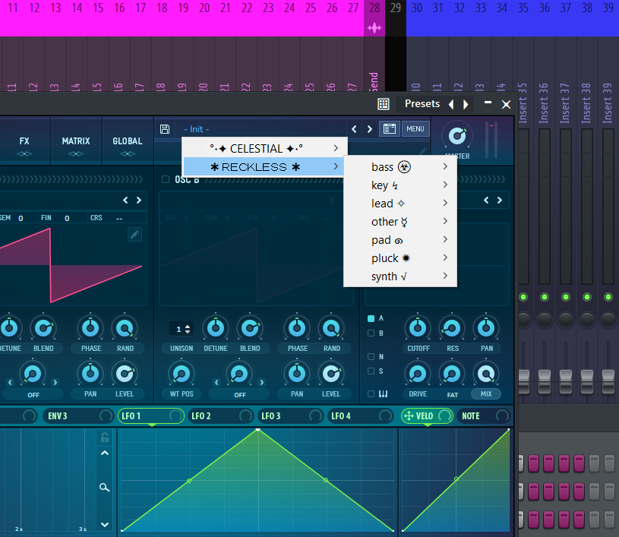Click the grid icon left of Presets
This screenshot has height=537, width=619.
[x=384, y=104]
